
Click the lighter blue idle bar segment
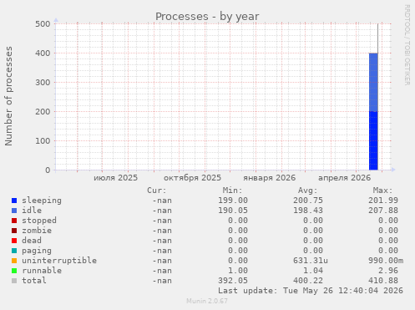coord(373,83)
